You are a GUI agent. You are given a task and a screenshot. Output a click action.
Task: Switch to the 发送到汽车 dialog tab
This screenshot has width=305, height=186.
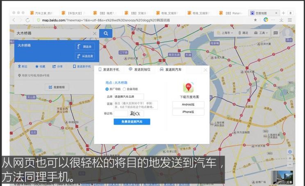171,69
